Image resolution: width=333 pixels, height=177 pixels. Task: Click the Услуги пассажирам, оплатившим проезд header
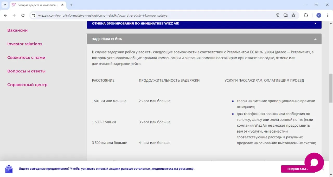click(x=264, y=80)
